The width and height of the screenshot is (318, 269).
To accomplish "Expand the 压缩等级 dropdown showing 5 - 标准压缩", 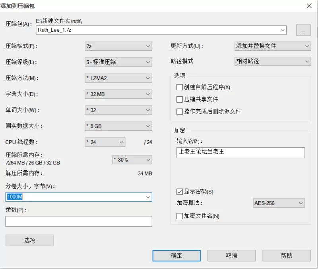I will click(x=118, y=62).
